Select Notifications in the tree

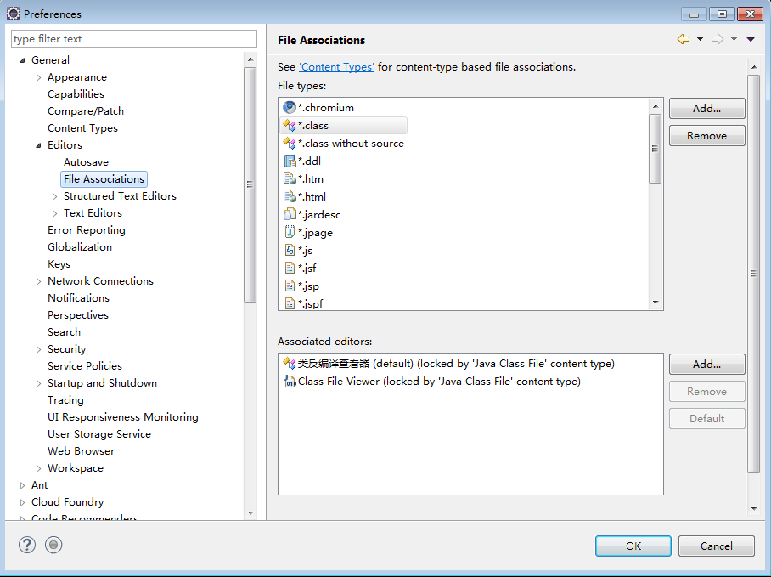click(78, 298)
